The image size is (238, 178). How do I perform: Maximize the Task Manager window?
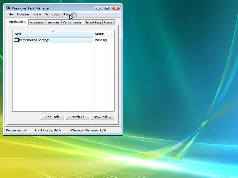pyautogui.click(x=107, y=8)
